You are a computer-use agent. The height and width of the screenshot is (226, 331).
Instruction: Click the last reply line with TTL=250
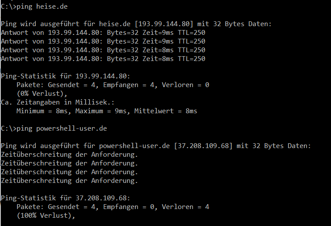[103, 59]
